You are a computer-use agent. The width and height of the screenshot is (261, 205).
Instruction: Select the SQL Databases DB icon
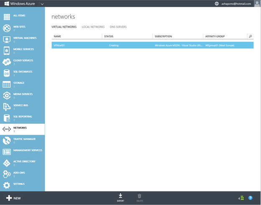(7, 73)
